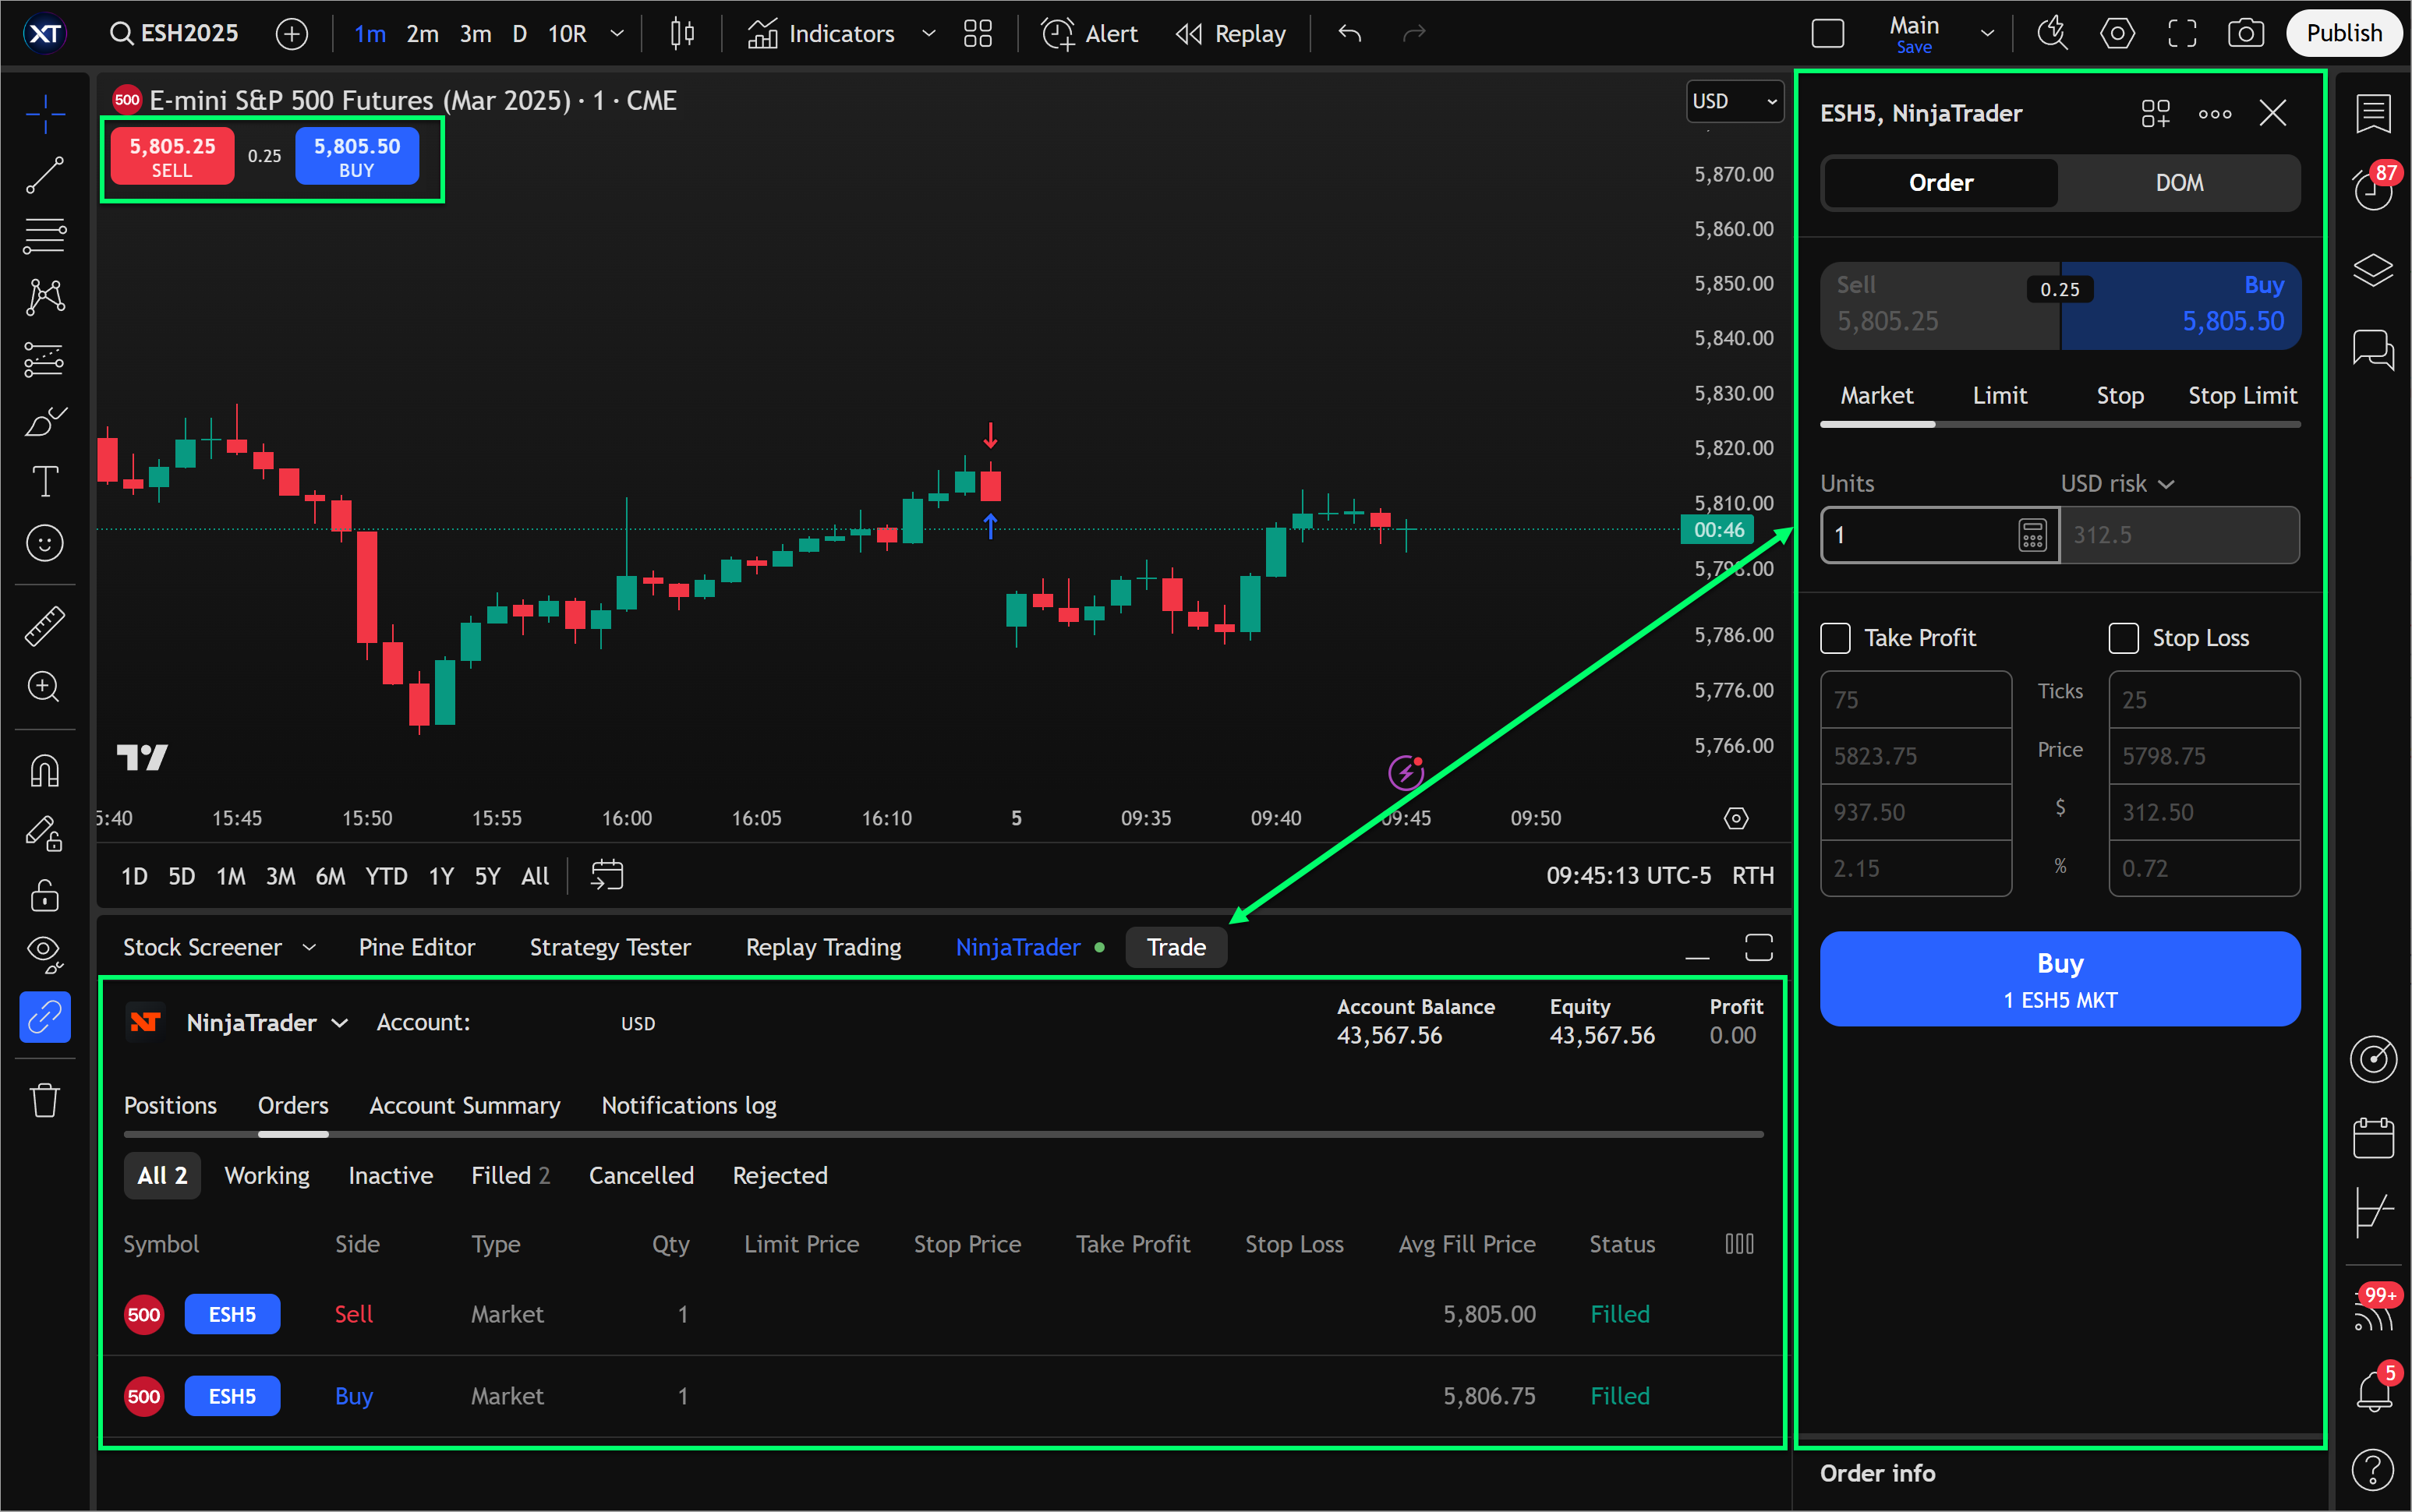Open the timeframe dropdown next to 10R
This screenshot has height=1512, width=2412.
(618, 33)
